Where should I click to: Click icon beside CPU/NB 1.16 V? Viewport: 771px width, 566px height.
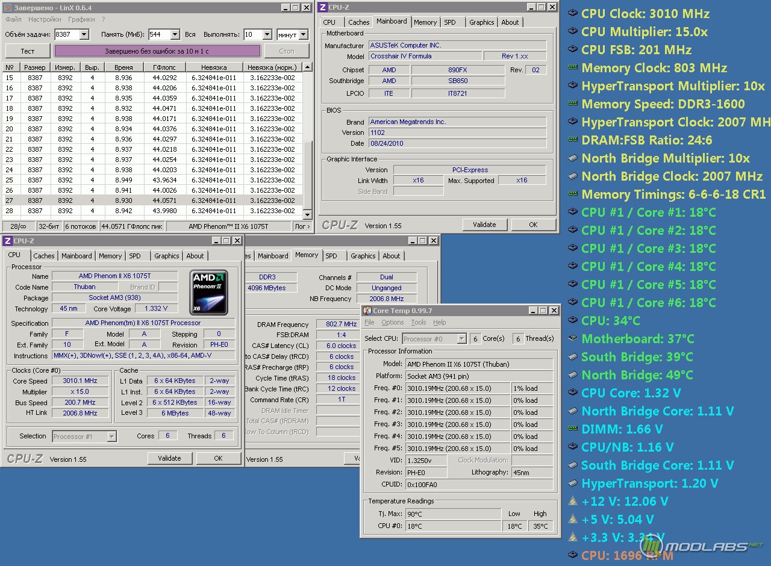coord(573,447)
